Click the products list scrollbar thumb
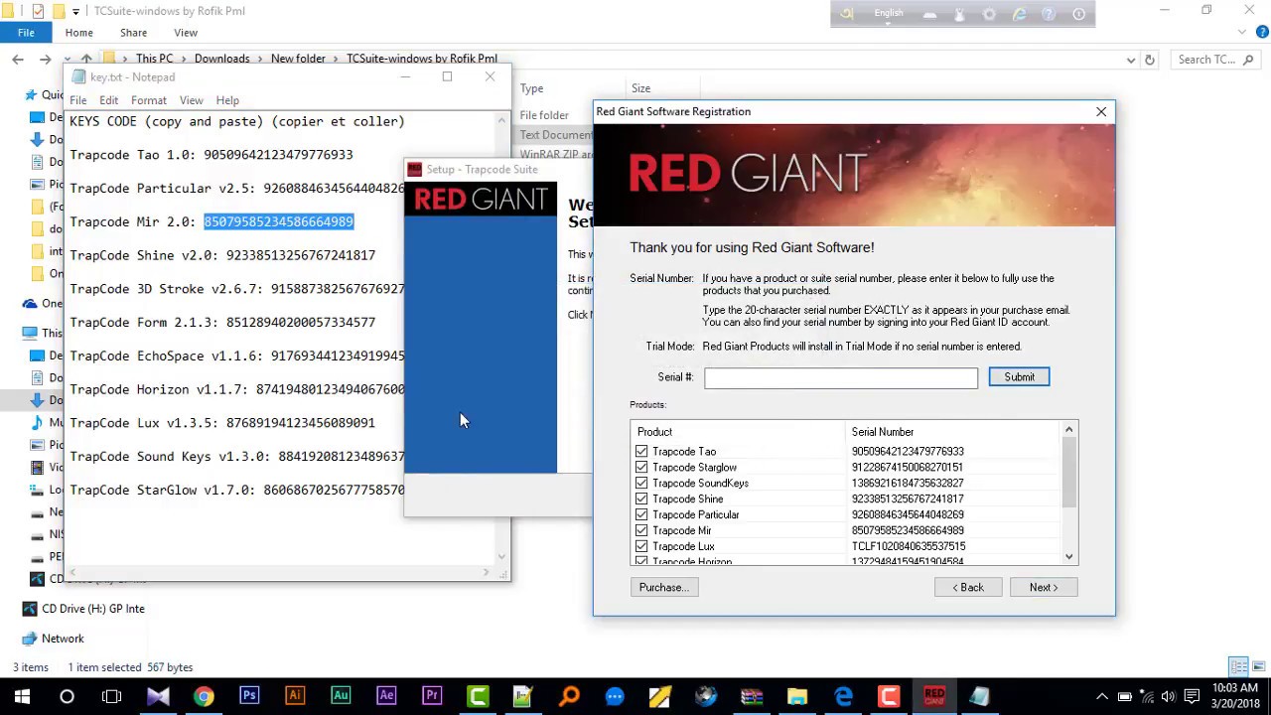 pos(1069,473)
